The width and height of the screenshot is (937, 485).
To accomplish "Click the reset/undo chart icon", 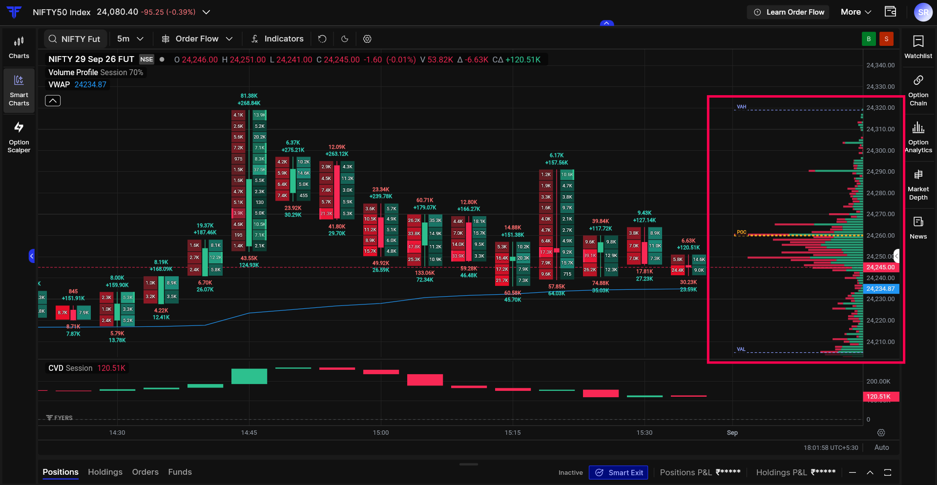I will tap(322, 39).
